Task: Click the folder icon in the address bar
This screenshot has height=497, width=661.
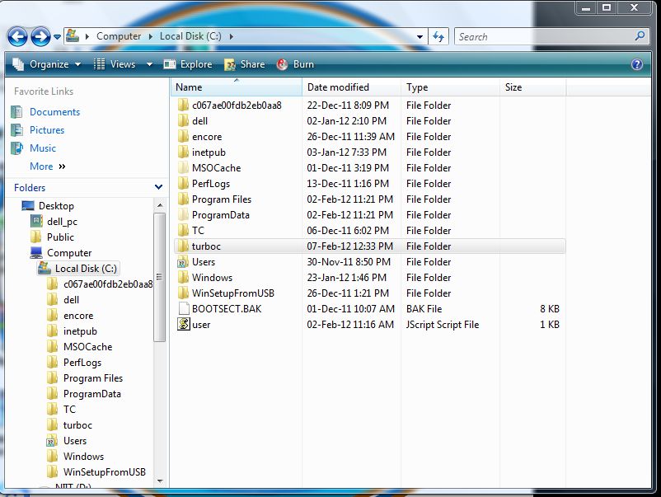Action: coord(71,36)
